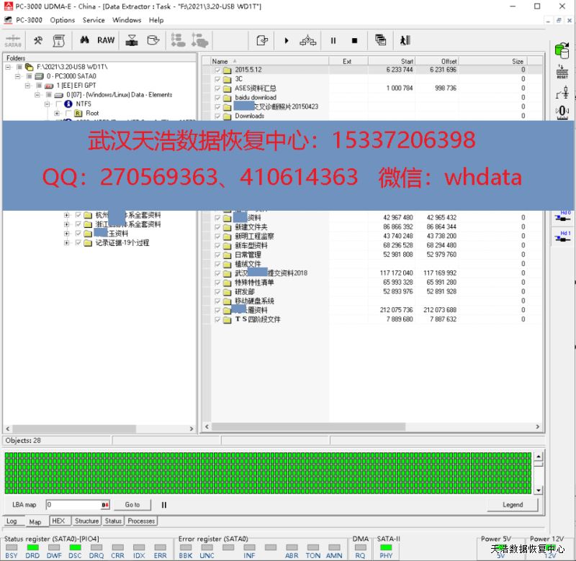Screen dimensions: 576x561
Task: Click the RAW recovery toolbar button
Action: click(106, 41)
